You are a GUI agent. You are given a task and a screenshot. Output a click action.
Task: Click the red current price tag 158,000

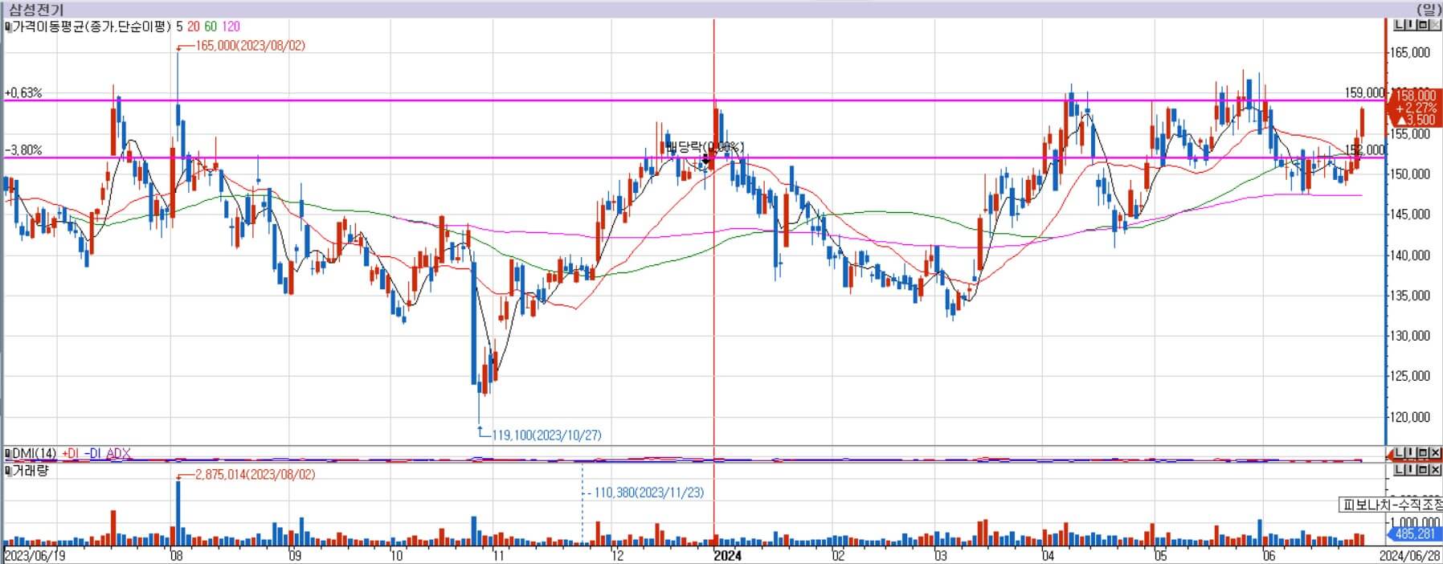(1415, 108)
